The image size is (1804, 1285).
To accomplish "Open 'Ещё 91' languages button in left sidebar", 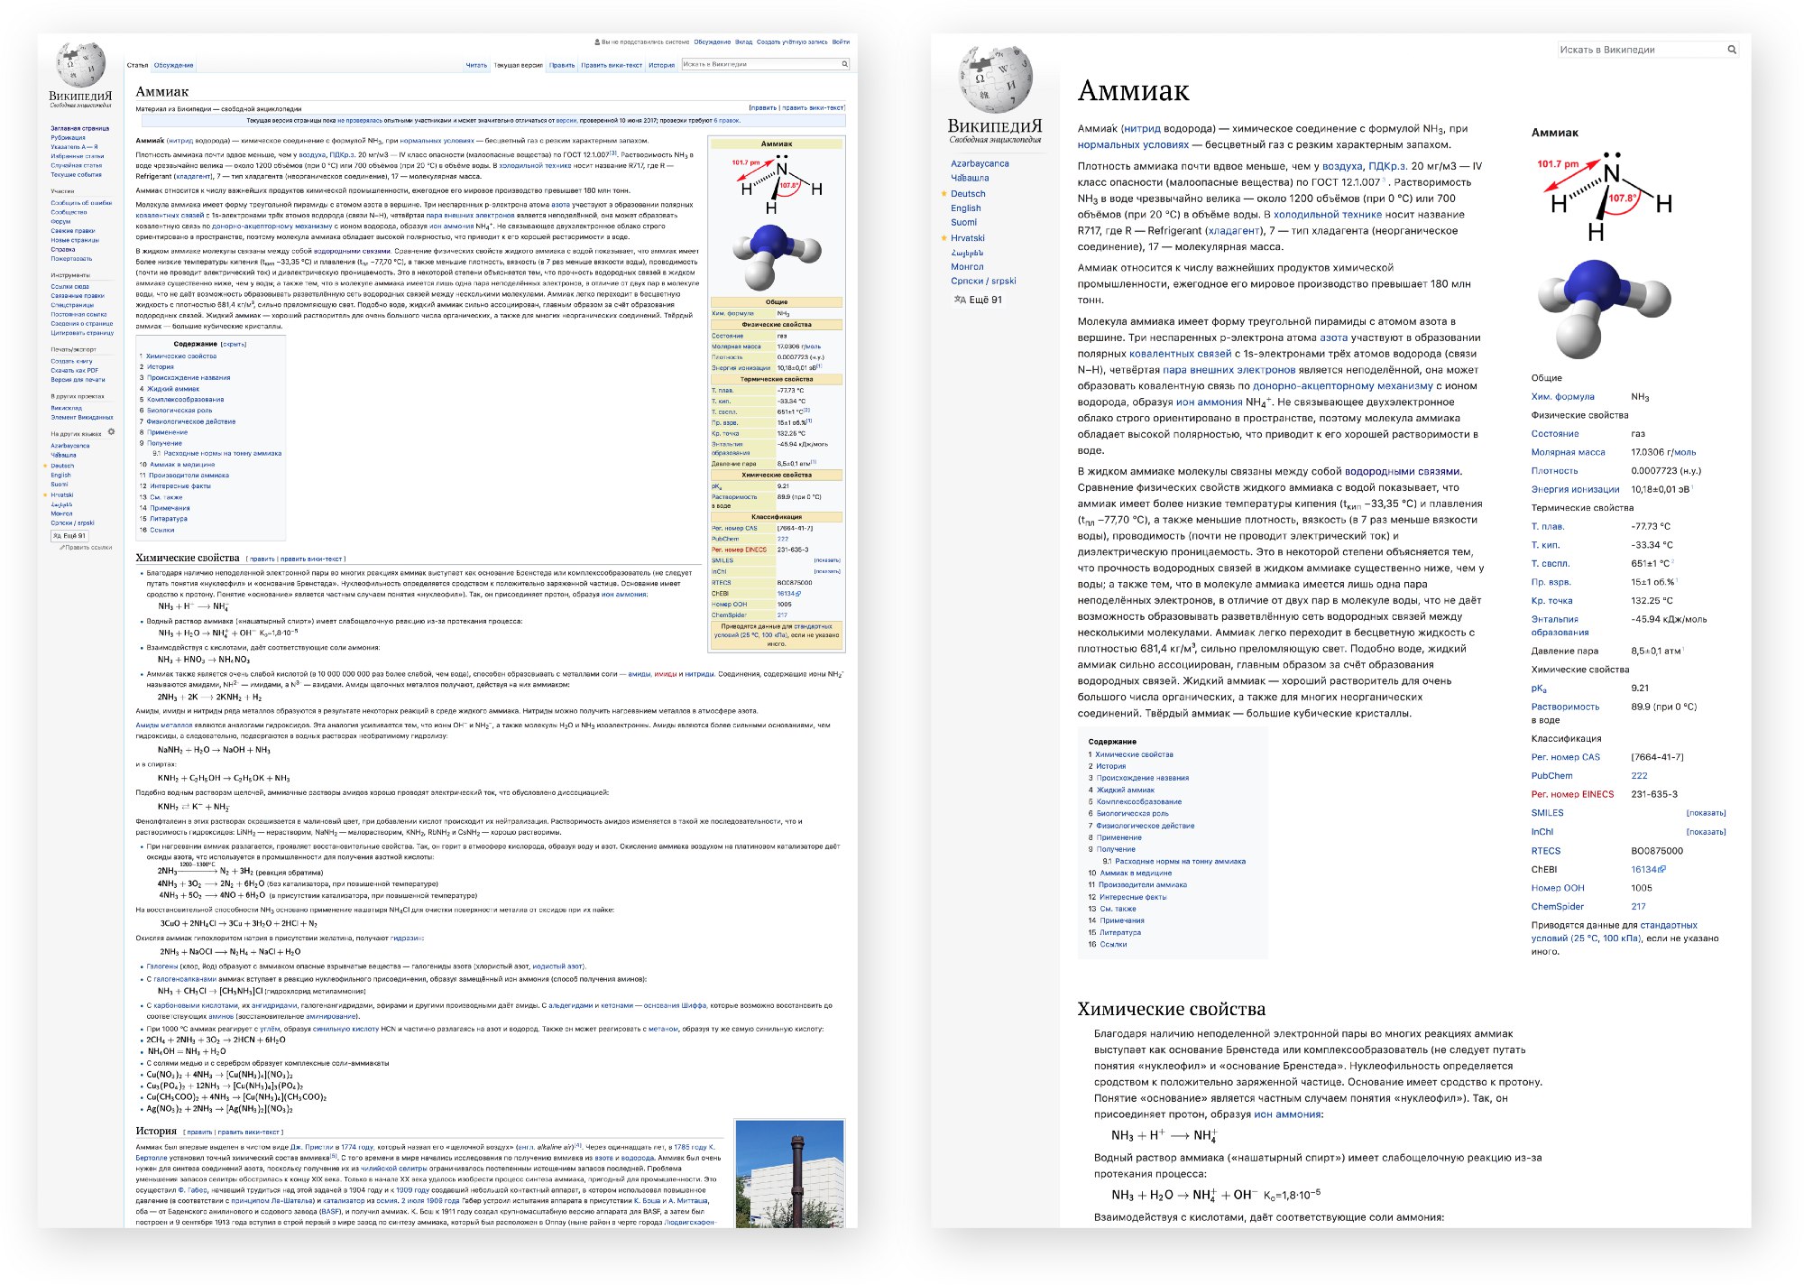I will (x=69, y=535).
